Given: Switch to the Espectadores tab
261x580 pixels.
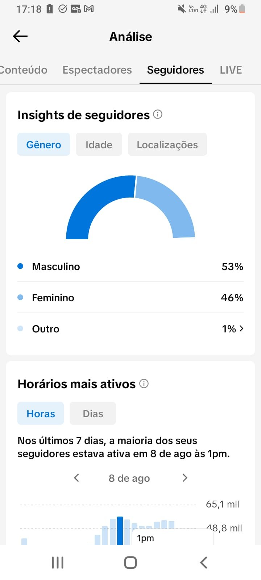Looking at the screenshot, I should (97, 70).
